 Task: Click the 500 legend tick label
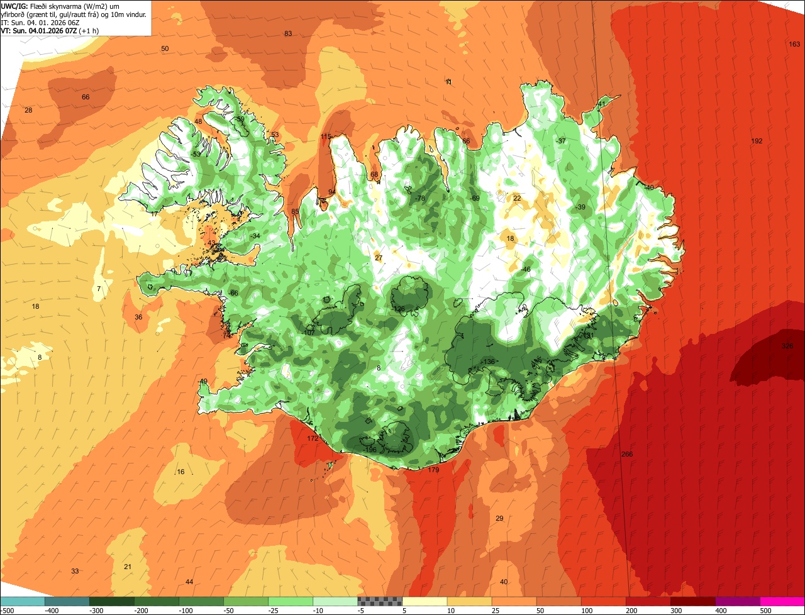coord(765,610)
